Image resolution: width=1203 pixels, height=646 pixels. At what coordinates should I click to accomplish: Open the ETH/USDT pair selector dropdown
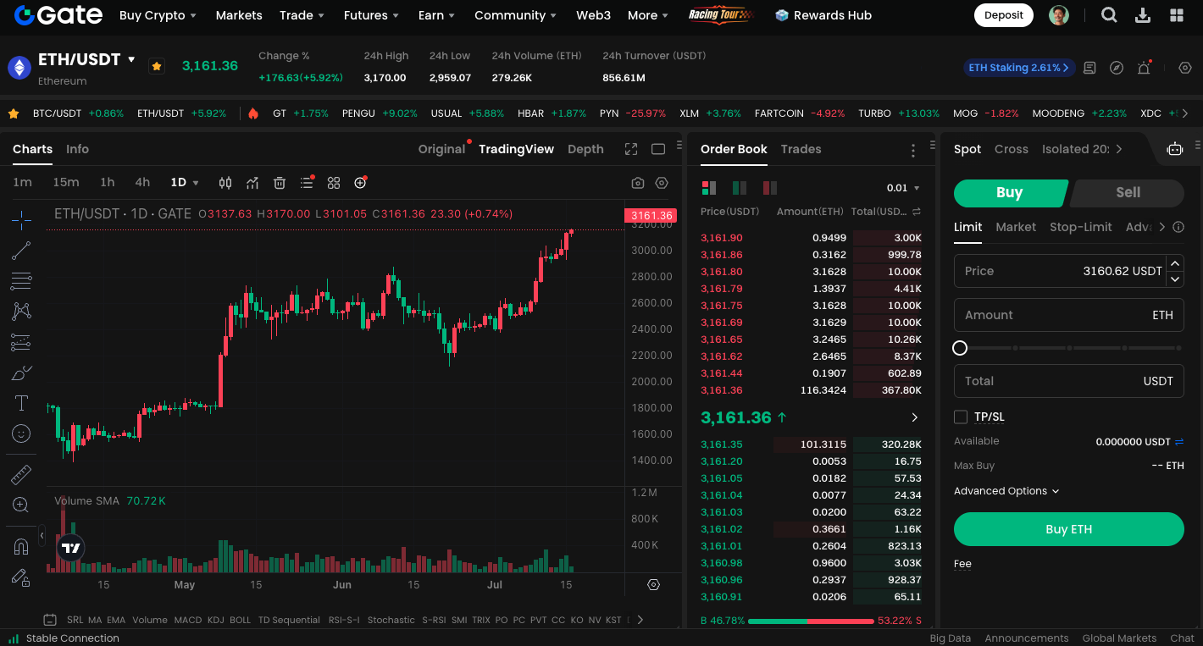pyautogui.click(x=131, y=59)
